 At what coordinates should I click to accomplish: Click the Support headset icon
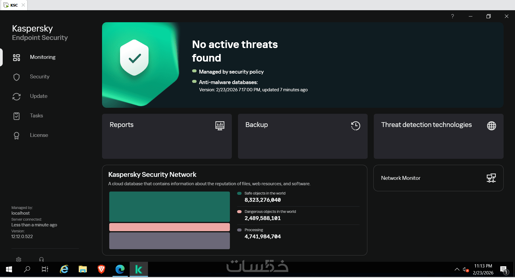(41, 259)
